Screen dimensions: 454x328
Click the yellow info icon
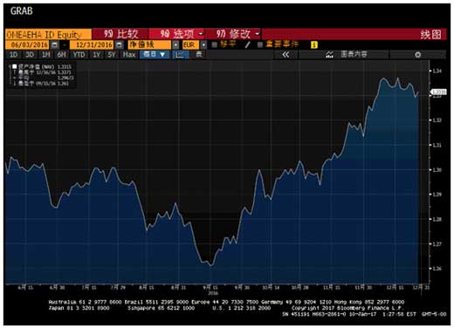tap(314, 44)
